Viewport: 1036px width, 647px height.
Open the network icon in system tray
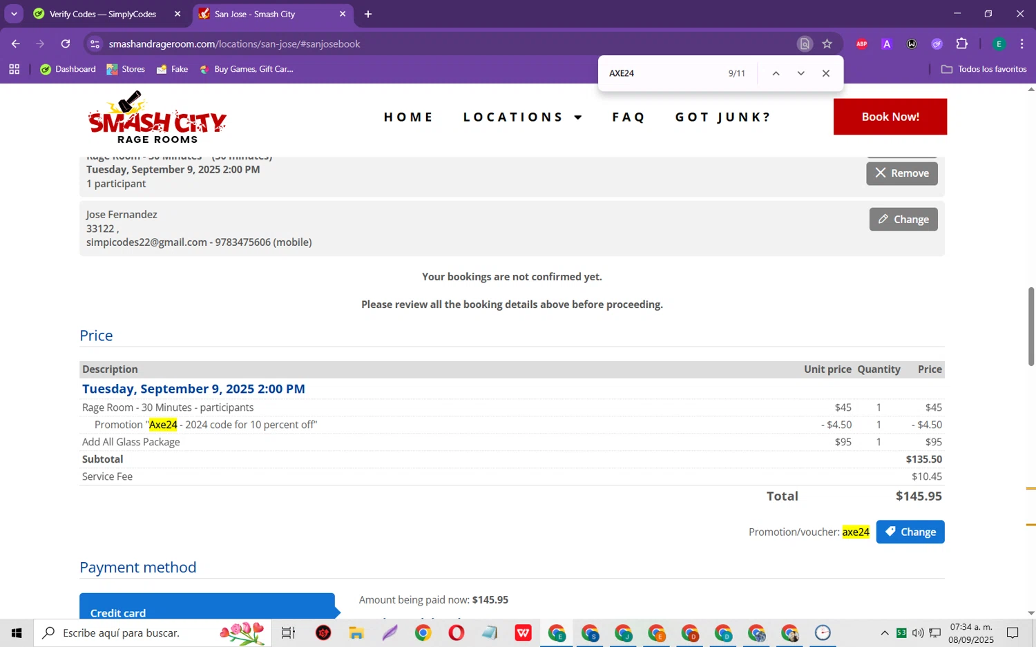pos(934,632)
